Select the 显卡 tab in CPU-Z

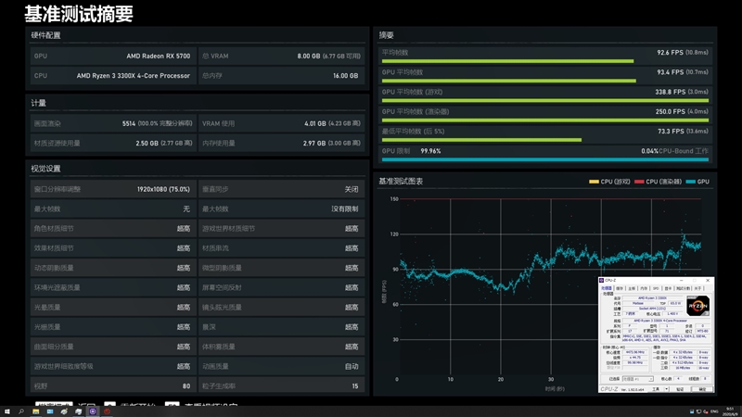point(668,288)
